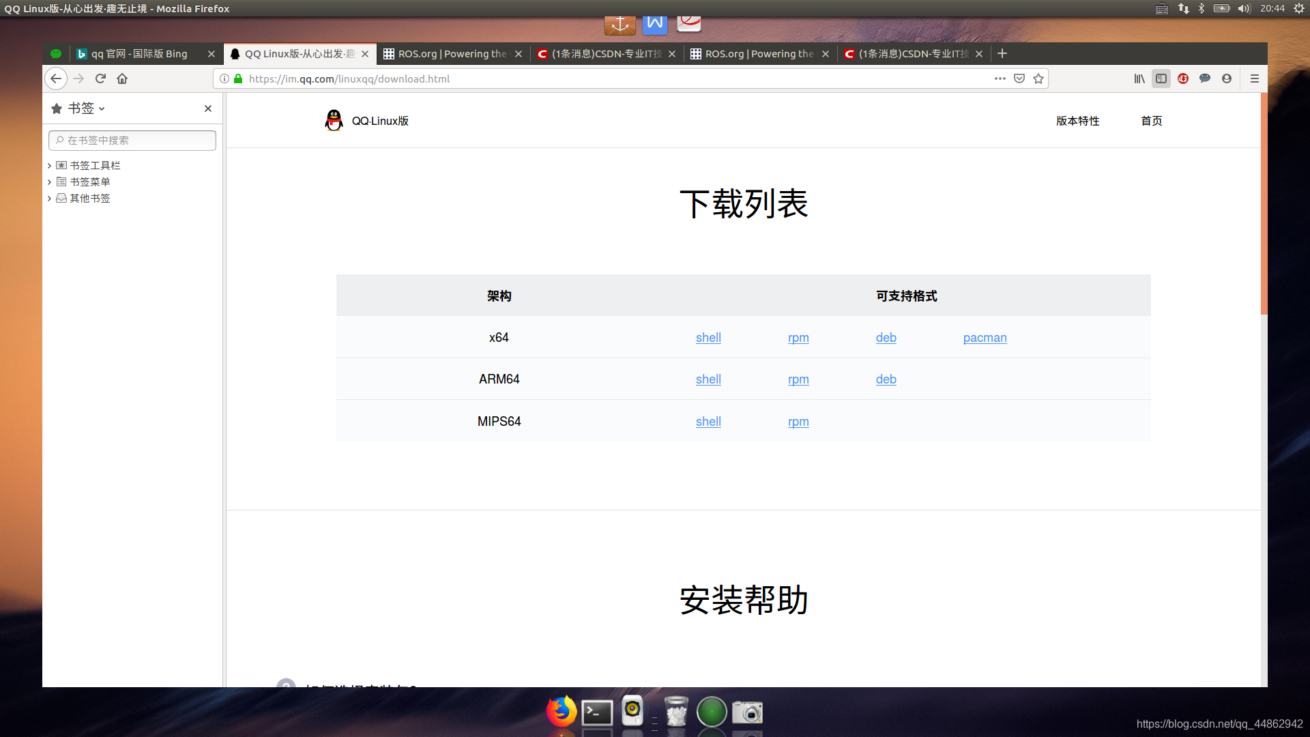Click the red extension icon in toolbar
1310x737 pixels.
pyautogui.click(x=1183, y=78)
